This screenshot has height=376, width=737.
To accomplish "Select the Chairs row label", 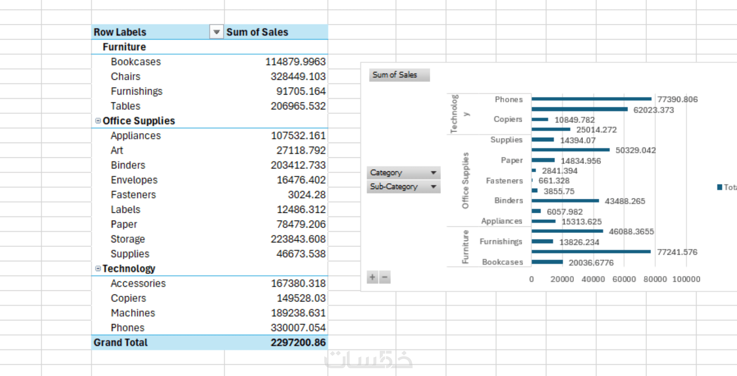I will (x=126, y=76).
